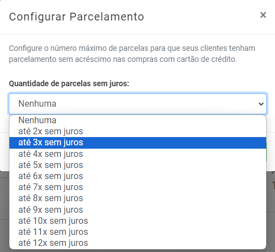Close the Configurar Parcelamento dialog
This screenshot has width=275, height=252.
[263, 15]
